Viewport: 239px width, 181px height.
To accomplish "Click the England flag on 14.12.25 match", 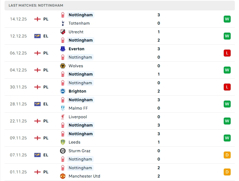I will (x=37, y=19).
